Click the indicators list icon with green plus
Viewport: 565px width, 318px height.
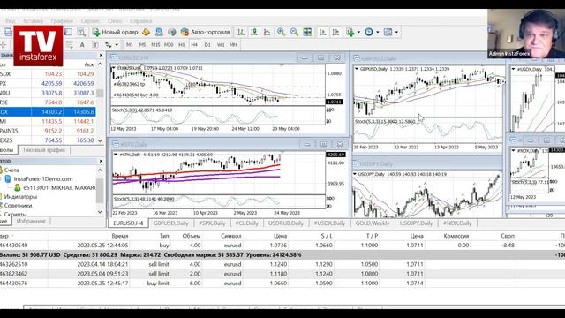click(350, 32)
